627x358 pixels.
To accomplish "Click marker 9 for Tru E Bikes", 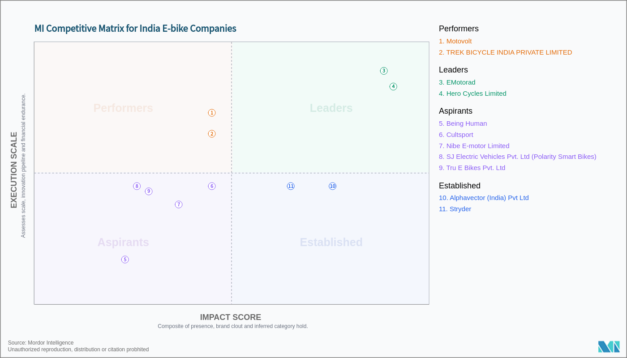I will [149, 191].
